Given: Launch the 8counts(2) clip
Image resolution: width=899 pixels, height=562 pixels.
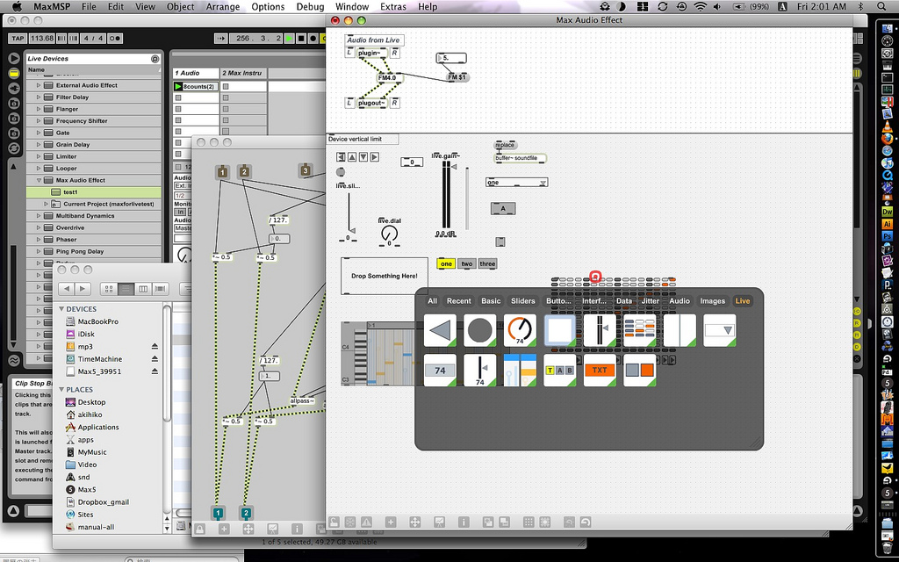Looking at the screenshot, I should (179, 86).
